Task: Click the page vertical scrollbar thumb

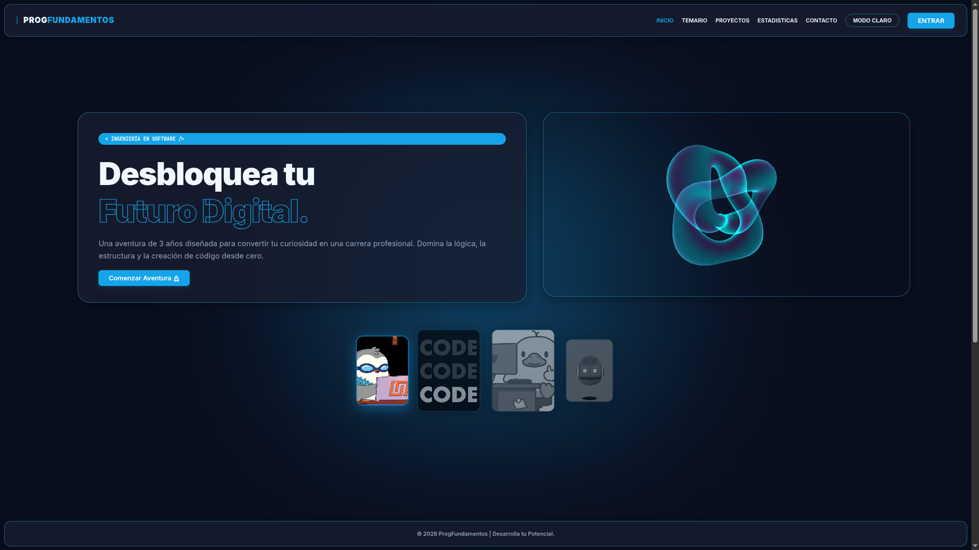Action: (975, 176)
